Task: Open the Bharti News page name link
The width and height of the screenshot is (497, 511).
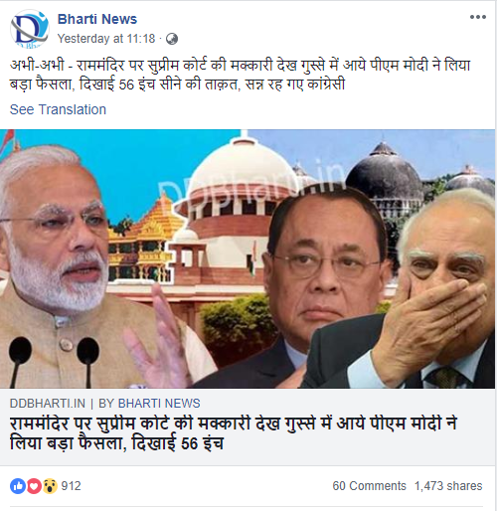Action: (x=97, y=19)
